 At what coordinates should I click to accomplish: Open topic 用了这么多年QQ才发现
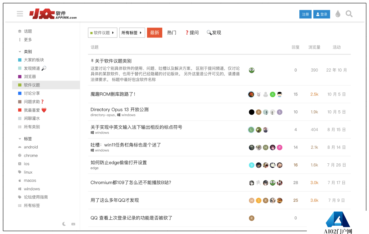click(x=115, y=200)
